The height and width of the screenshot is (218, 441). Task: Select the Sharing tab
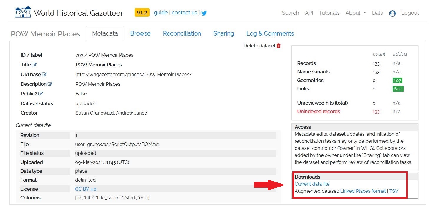tap(223, 33)
